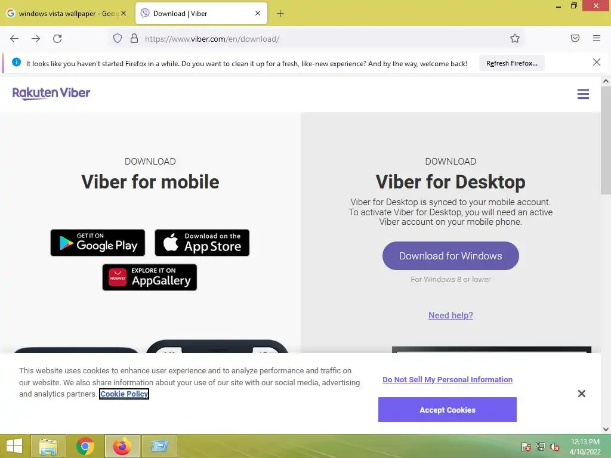
Task: Open Windows Start button
Action: coord(14,446)
